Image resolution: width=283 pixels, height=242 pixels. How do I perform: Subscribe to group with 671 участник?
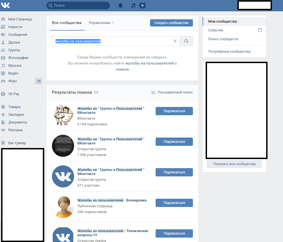coord(174,172)
